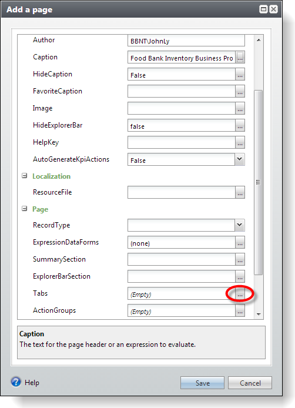This screenshot has width=295, height=408.
Task: Open the HelpKey ellipsis button
Action: 240,143
